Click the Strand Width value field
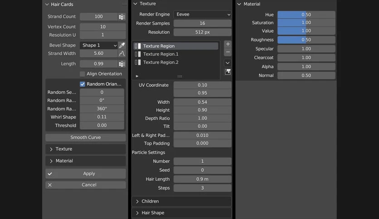Viewport: 379px width, 219px height. [99, 53]
